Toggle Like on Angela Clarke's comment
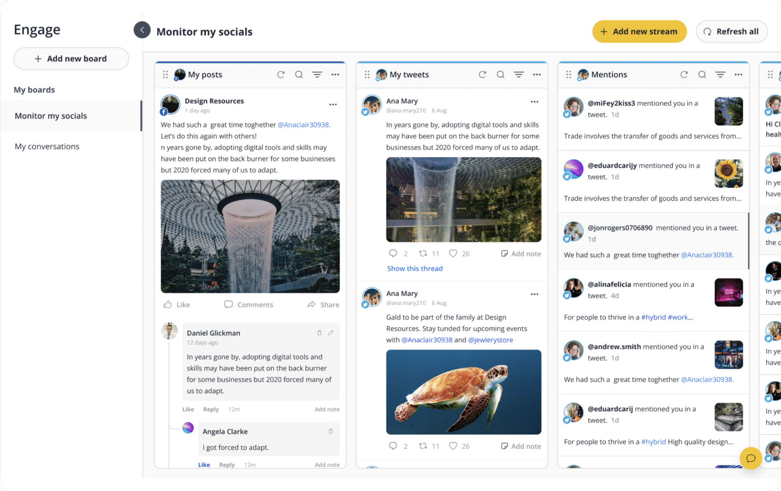781x491 pixels. [204, 465]
